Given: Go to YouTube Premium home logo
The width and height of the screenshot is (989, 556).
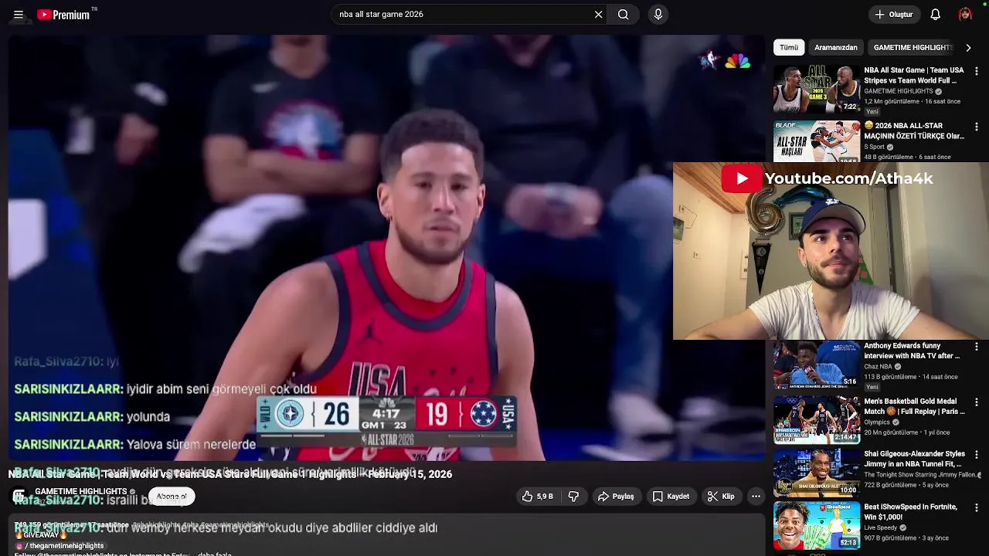Looking at the screenshot, I should point(63,15).
